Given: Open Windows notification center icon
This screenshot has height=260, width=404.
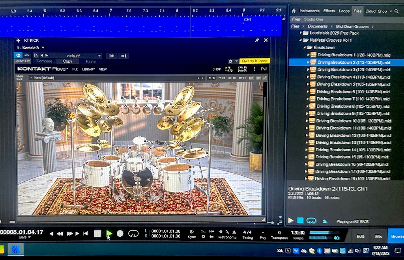Looking at the screenshot, I should [397, 250].
